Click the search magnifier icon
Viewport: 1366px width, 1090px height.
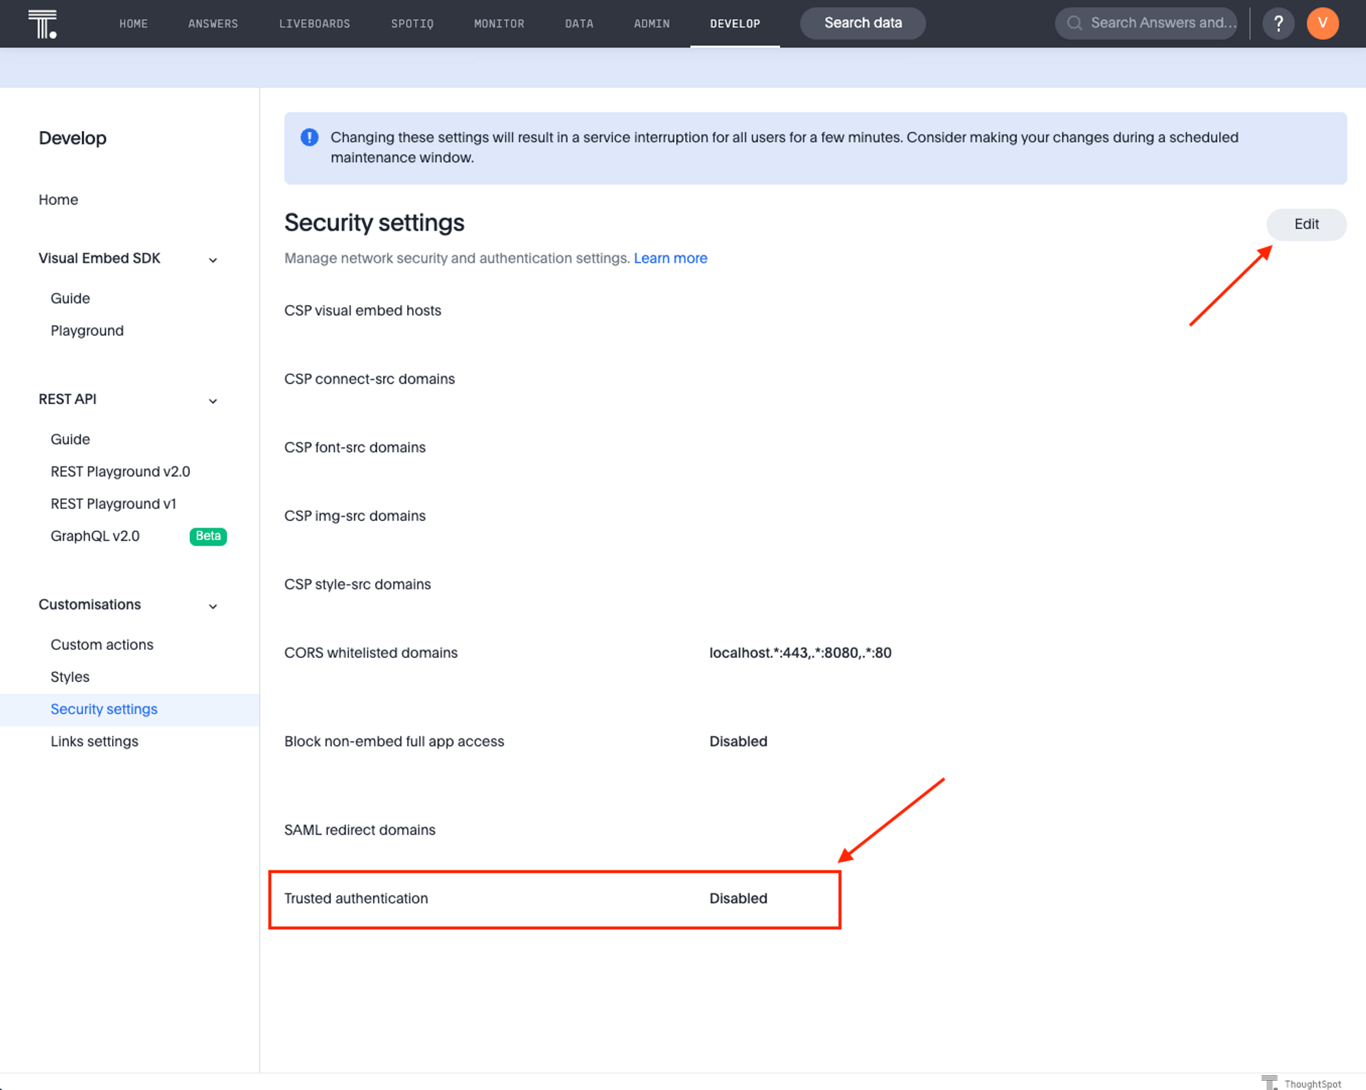[x=1074, y=23]
